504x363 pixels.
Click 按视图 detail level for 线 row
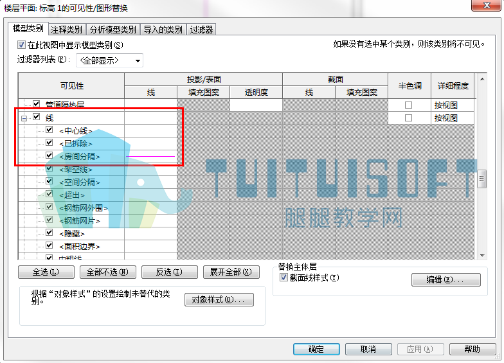[453, 118]
